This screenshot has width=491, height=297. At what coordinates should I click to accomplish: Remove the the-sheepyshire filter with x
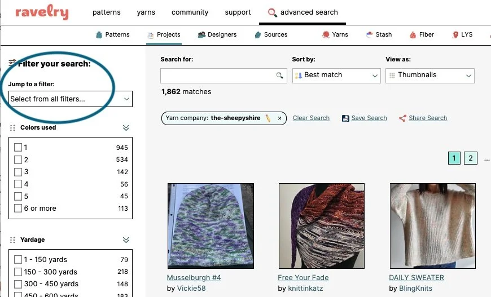pyautogui.click(x=279, y=118)
